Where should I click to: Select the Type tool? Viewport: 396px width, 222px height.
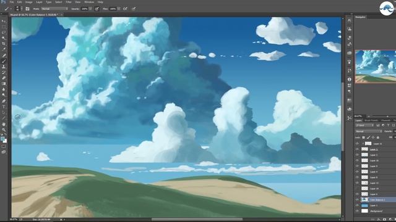pyautogui.click(x=4, y=107)
